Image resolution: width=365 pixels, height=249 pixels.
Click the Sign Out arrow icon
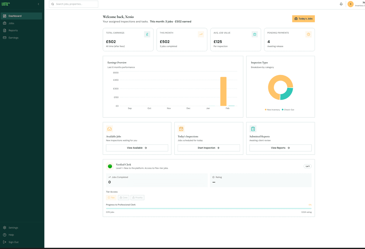tap(5, 242)
